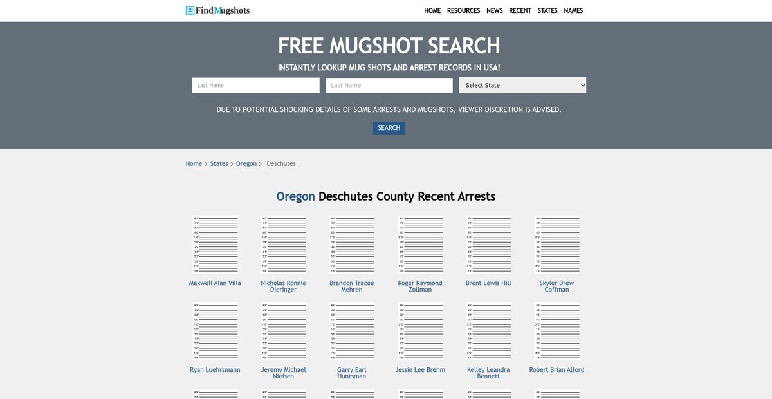Click the Brandon Tracee Mehren name link
772x399 pixels.
pos(351,286)
